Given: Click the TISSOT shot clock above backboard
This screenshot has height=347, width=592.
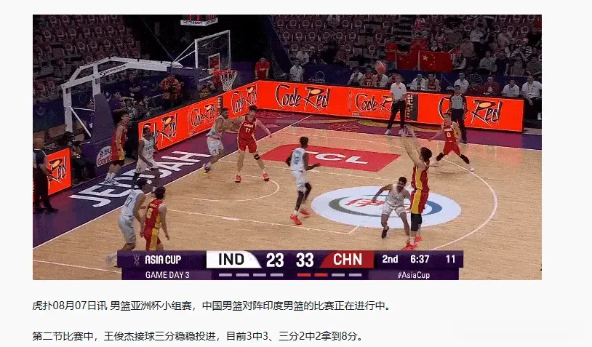Looking at the screenshot, I should click(x=199, y=20).
